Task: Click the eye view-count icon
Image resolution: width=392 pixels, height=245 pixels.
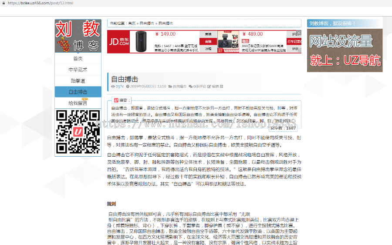Action: point(113,87)
